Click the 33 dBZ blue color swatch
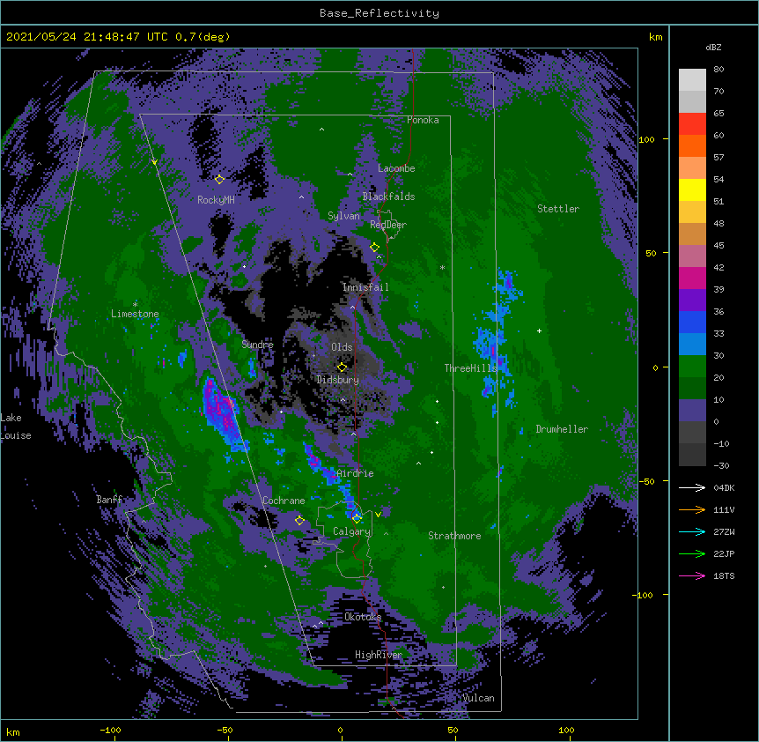This screenshot has height=742, width=759. coord(692,345)
